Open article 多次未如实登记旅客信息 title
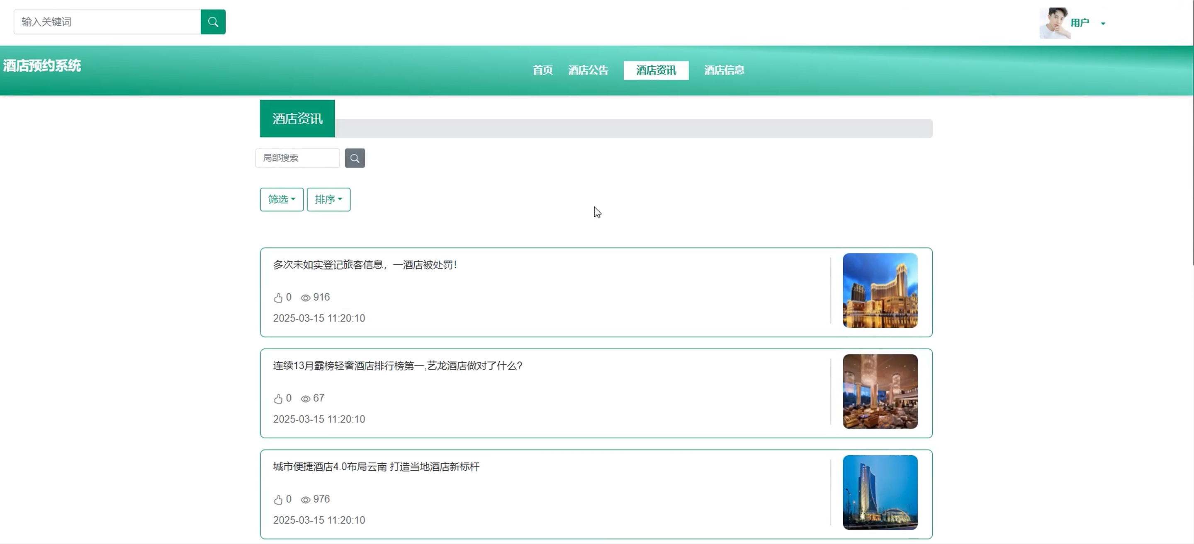1194x544 pixels. click(365, 265)
